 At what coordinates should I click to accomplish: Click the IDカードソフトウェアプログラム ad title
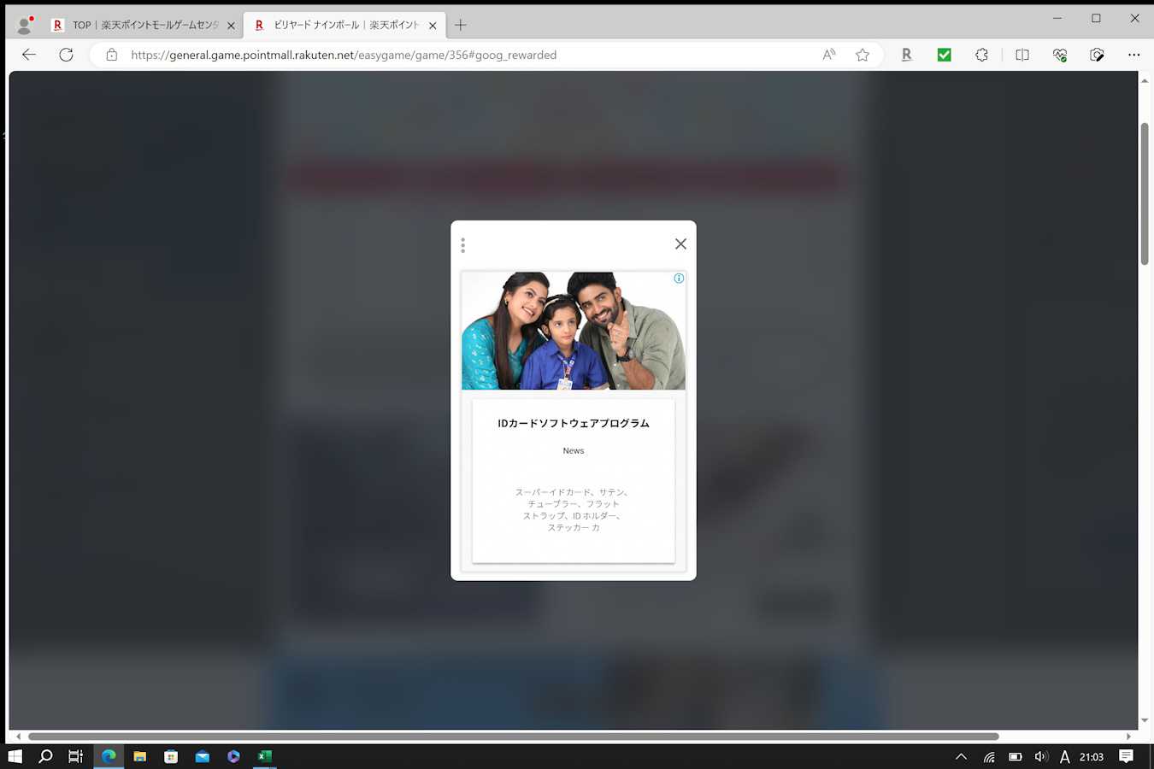pyautogui.click(x=574, y=423)
